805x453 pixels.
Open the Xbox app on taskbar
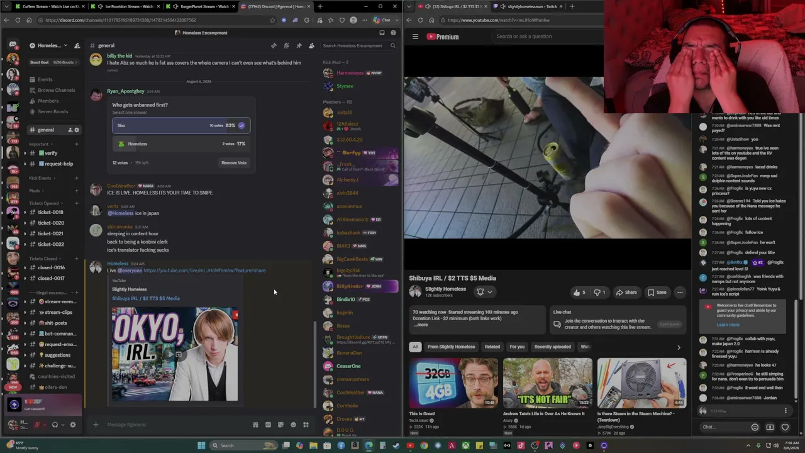(x=465, y=445)
